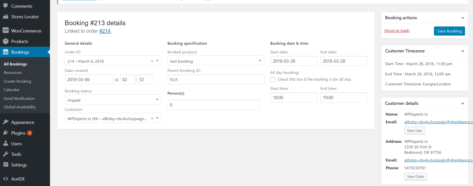Clear the Order ID selection
Screen dimensions: 473x186
point(152,61)
